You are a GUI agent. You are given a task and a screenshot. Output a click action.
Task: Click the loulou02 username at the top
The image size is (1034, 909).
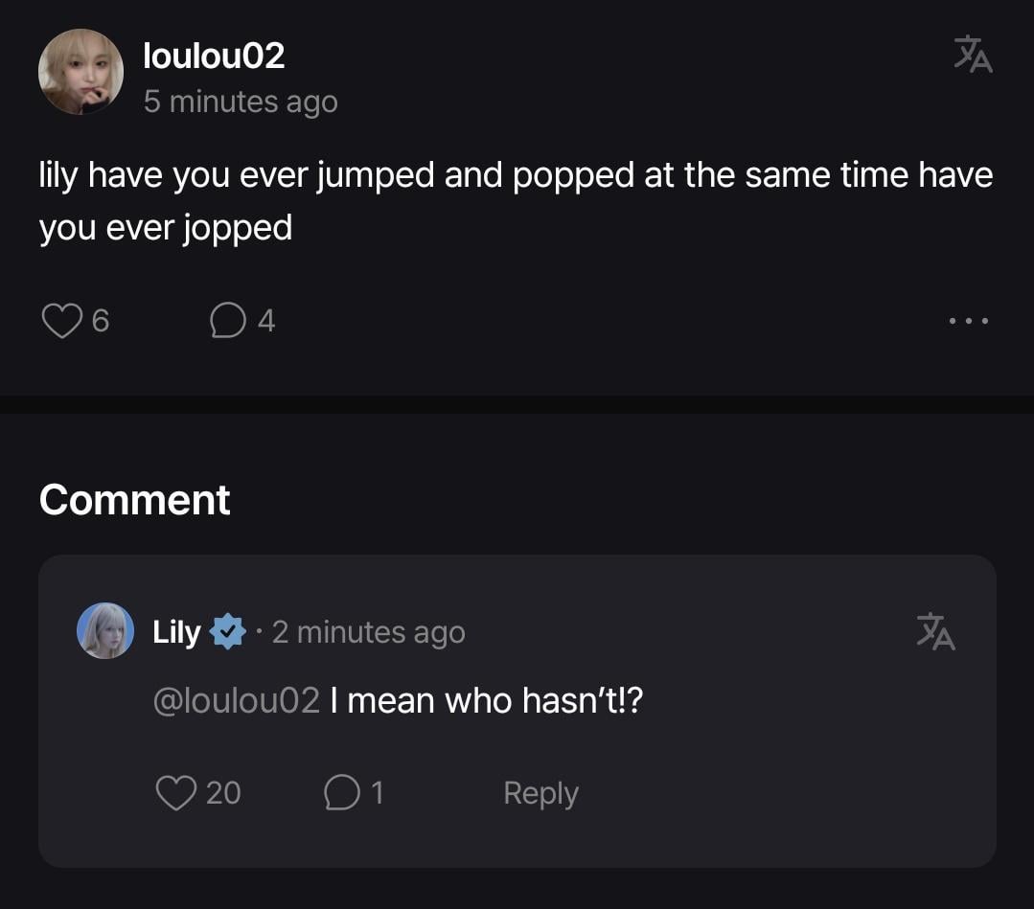[x=214, y=56]
